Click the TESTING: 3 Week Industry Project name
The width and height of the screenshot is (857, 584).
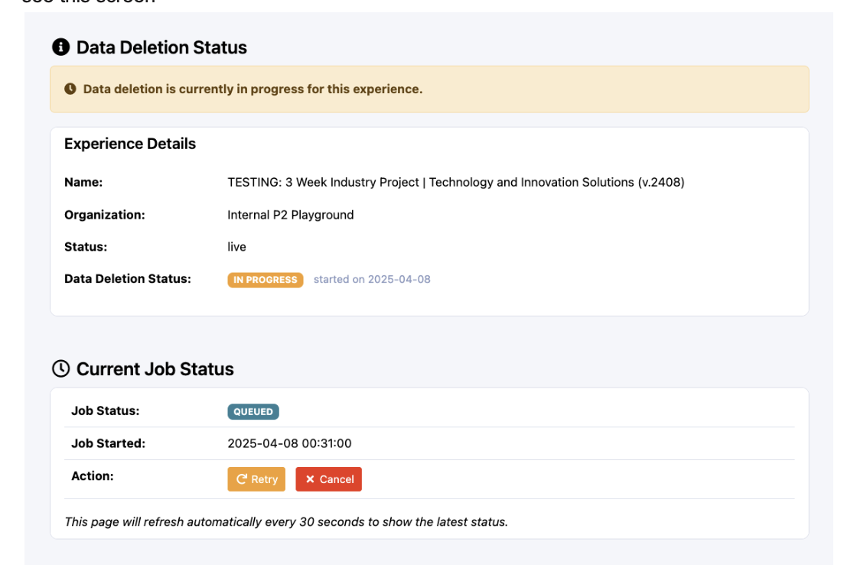click(x=455, y=183)
